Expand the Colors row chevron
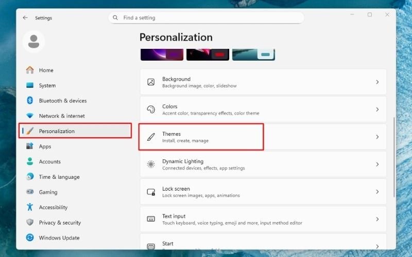This screenshot has height=257, width=412. 377,109
